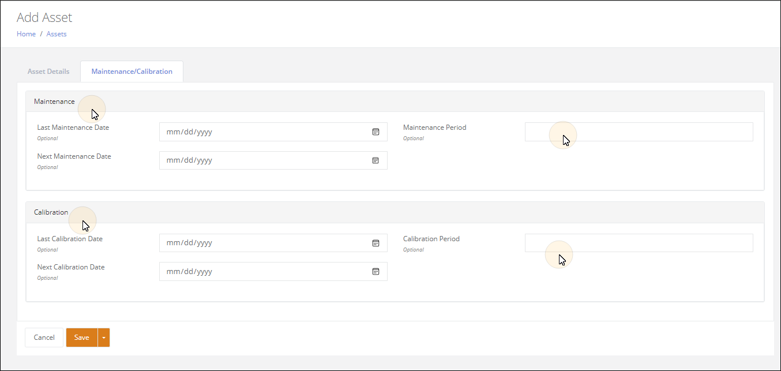Focus the Last Calibration Date field
This screenshot has width=781, height=371.
[273, 243]
